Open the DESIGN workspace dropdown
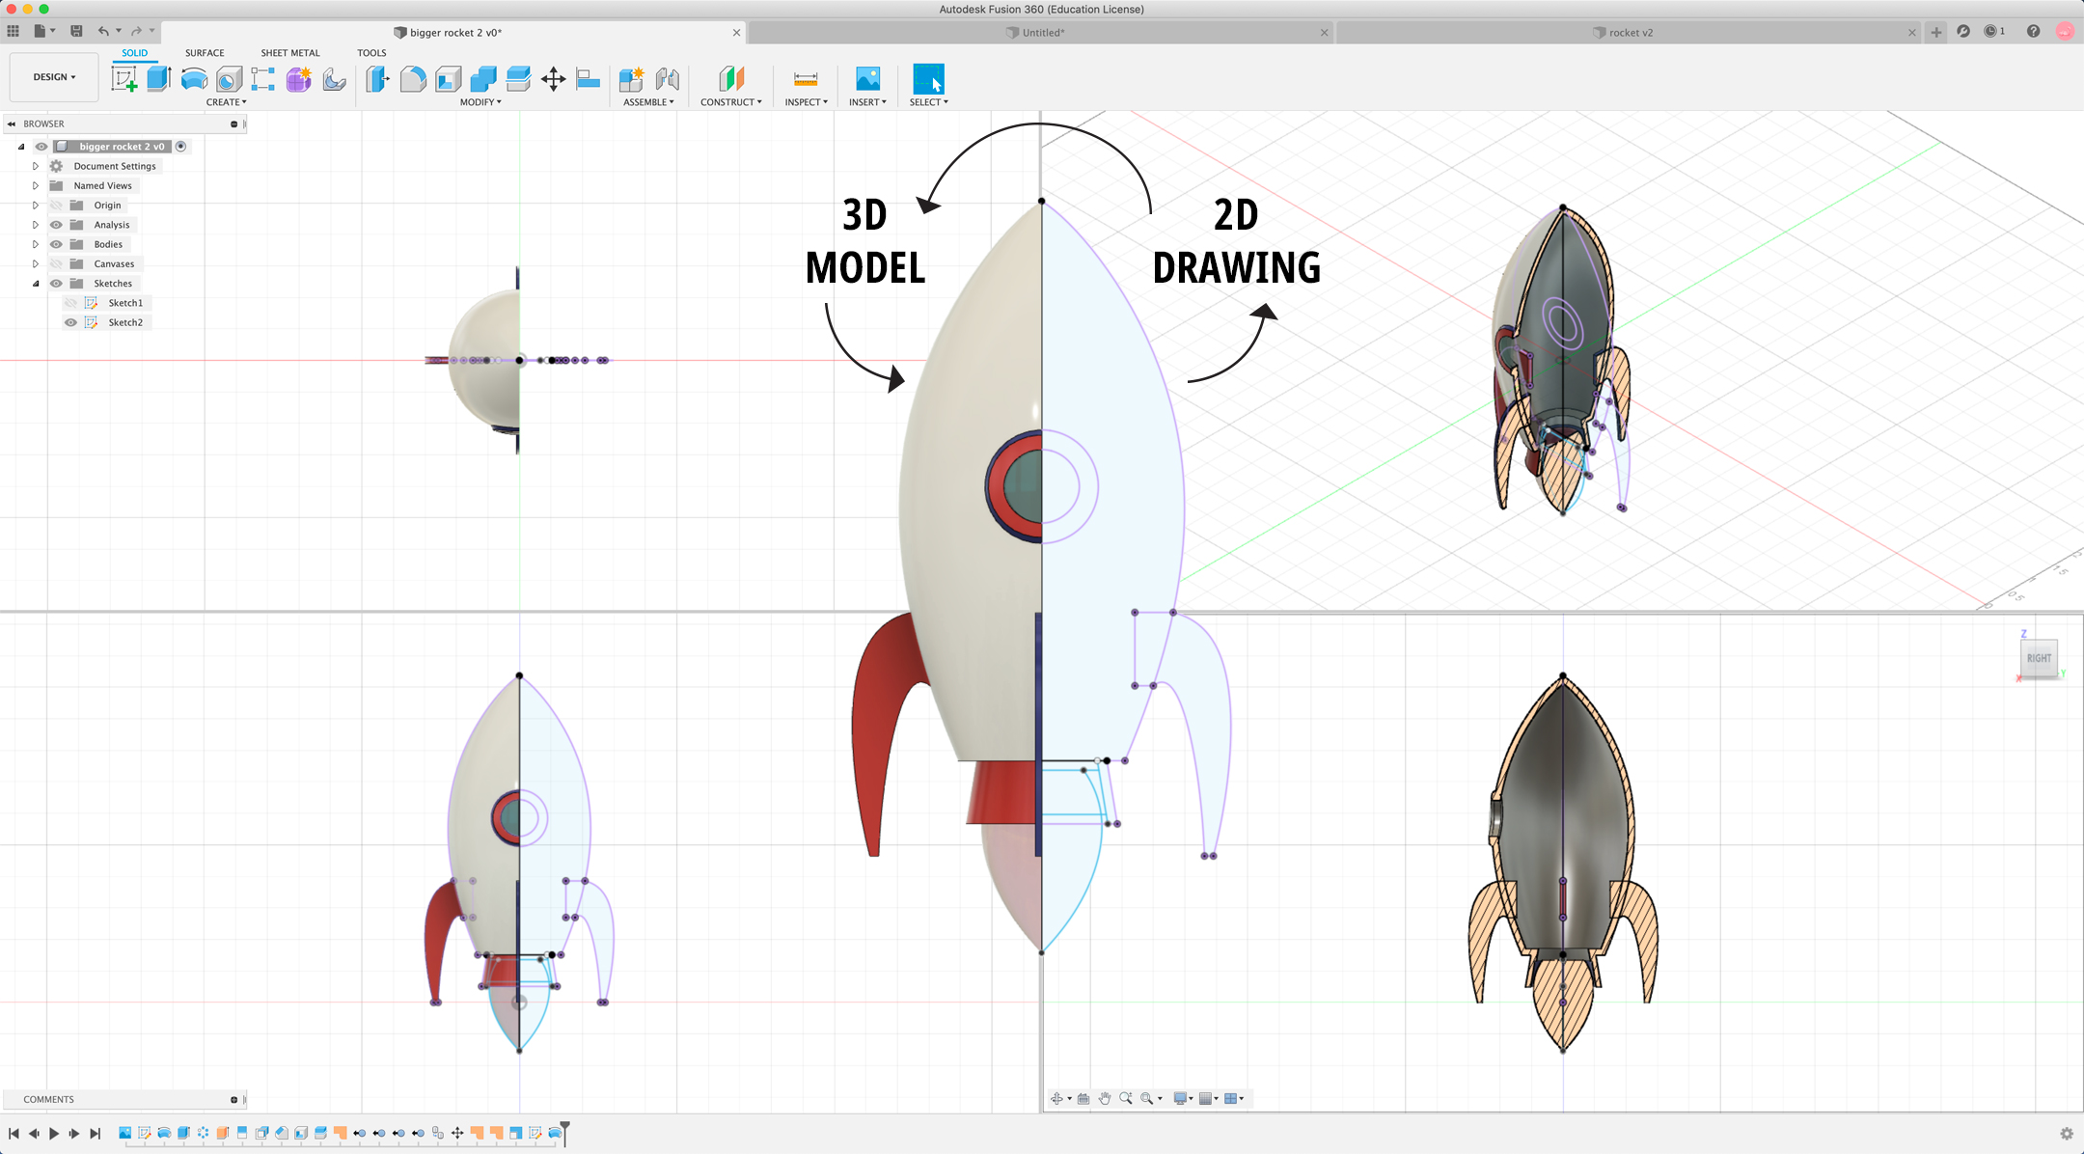 pos(54,77)
